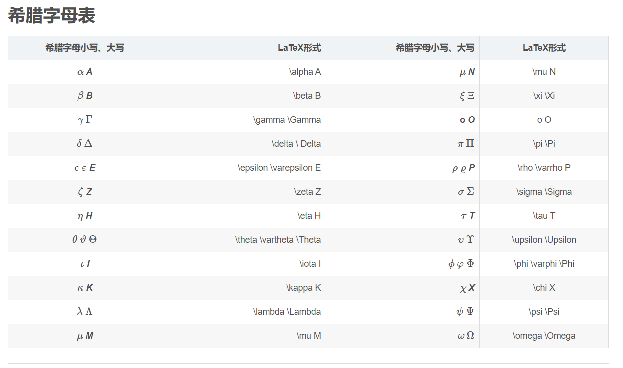Select the \lambda \Lambda LaTeX text
This screenshot has width=623, height=368.
pos(287,312)
